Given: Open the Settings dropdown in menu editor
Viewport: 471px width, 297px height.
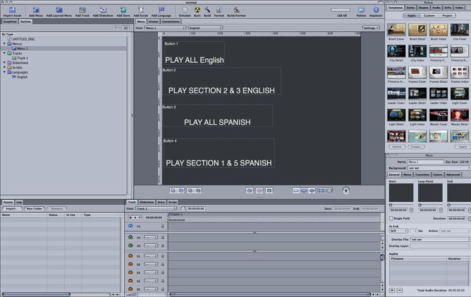Looking at the screenshot, I should [371, 28].
